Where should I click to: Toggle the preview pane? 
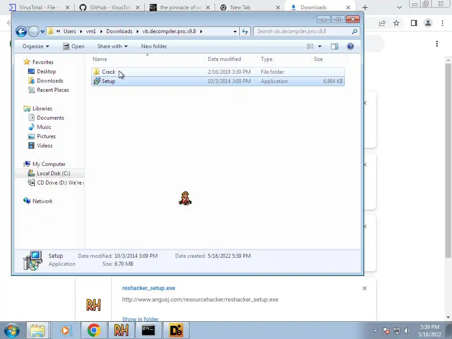coord(335,46)
